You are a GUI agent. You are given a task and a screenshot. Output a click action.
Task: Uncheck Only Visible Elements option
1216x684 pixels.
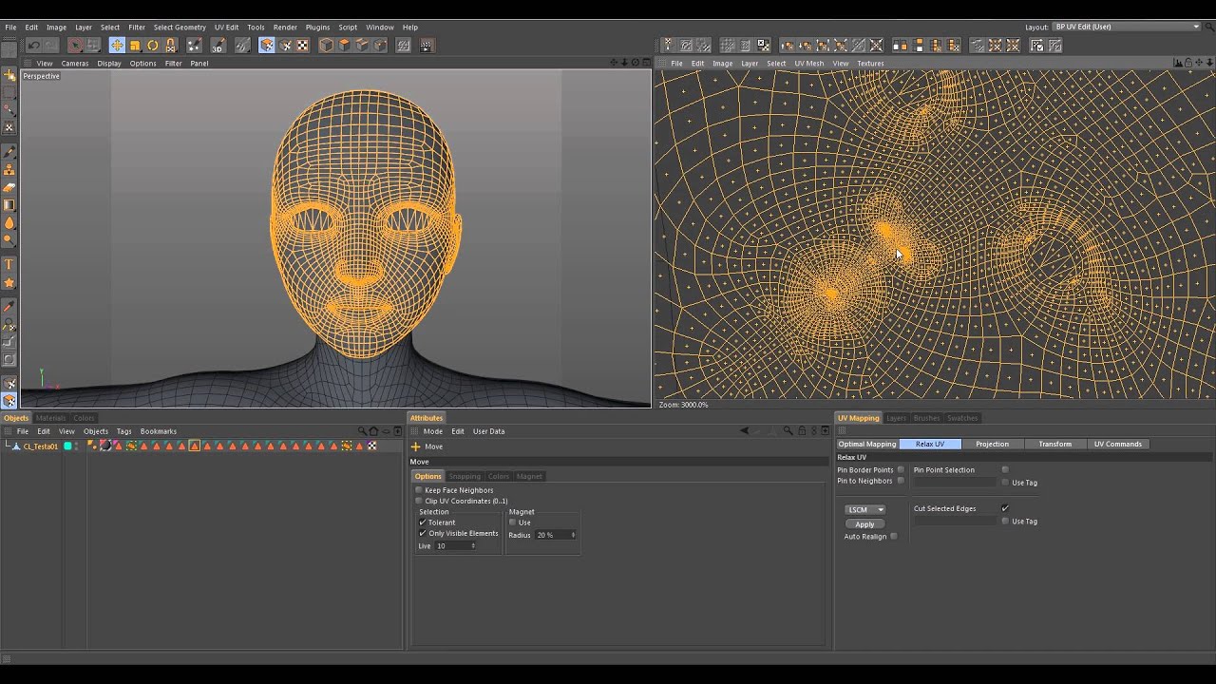click(x=423, y=533)
